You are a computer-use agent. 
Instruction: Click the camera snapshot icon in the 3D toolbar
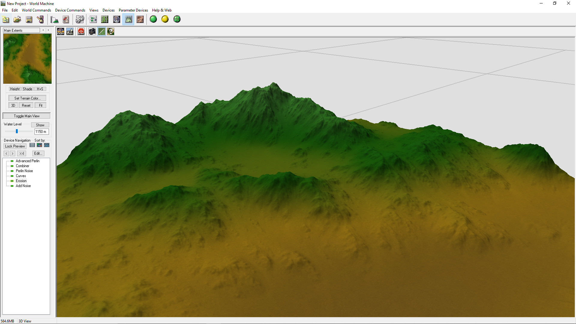(92, 31)
